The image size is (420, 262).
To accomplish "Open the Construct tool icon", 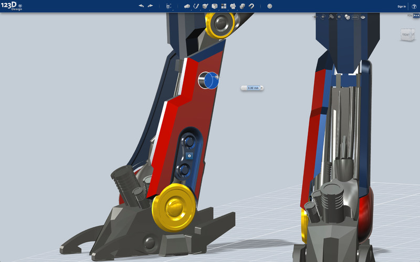I will click(205, 6).
